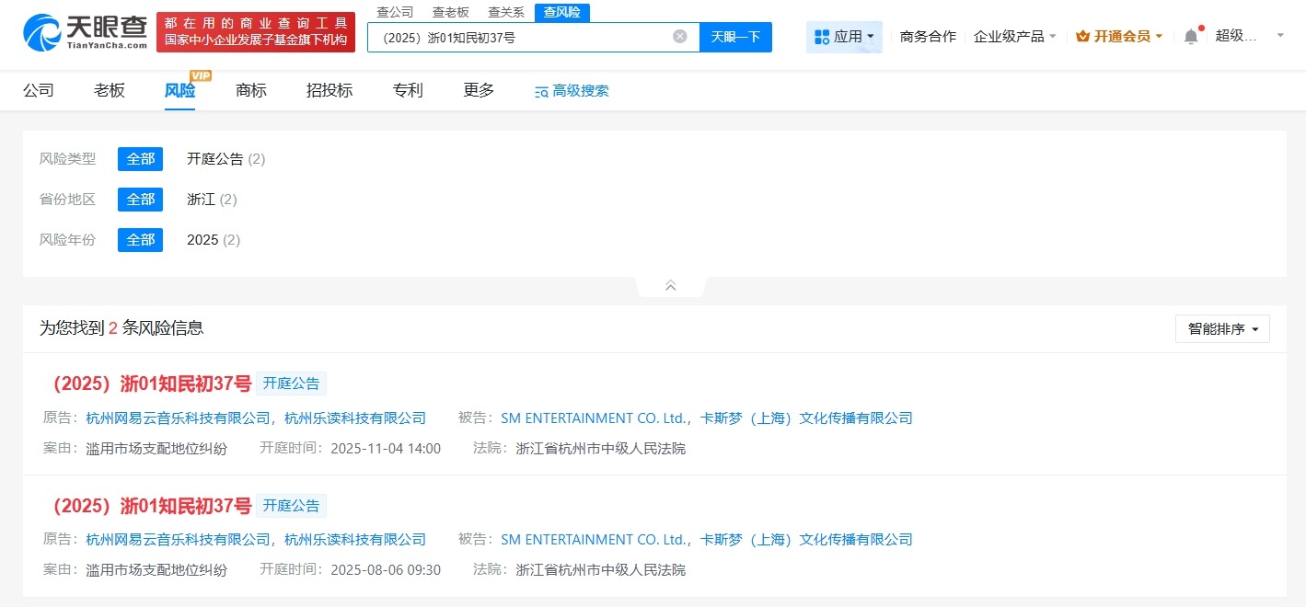
Task: Click the 开通会员 crown icon
Action: point(1081,35)
